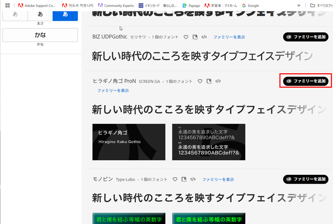
Task: Add the BIZ UDPGothic family
Action: [306, 37]
